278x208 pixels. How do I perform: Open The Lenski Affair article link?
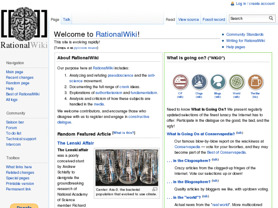pos(76,143)
